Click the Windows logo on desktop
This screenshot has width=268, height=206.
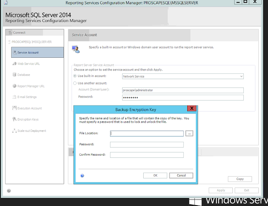coord(196,202)
